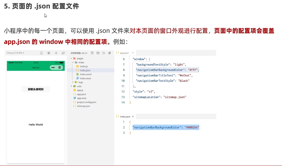Click the 资源管理器: MP_01 panel title
Image resolution: width=282 pixels, height=166 pixels.
click(79, 53)
